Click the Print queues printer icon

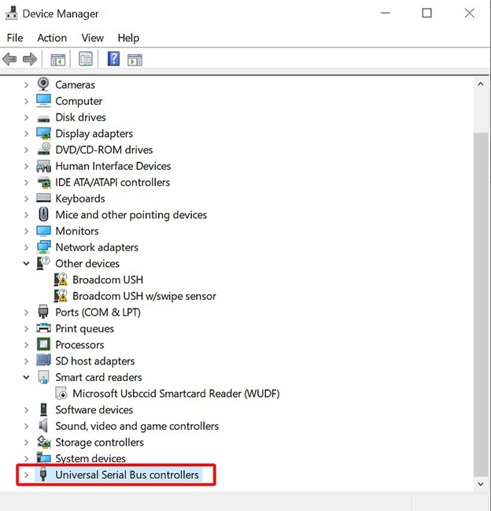pos(43,328)
